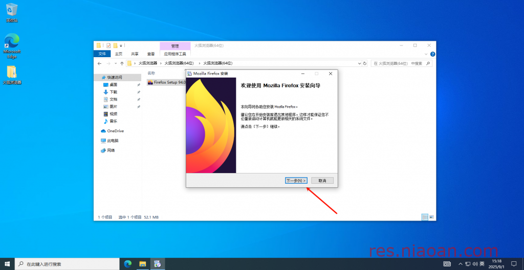Click the 管理 contextual tab header

pyautogui.click(x=175, y=46)
